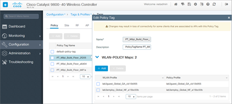Click the Delete button in Policy tab
The image size is (232, 104).
(72, 36)
